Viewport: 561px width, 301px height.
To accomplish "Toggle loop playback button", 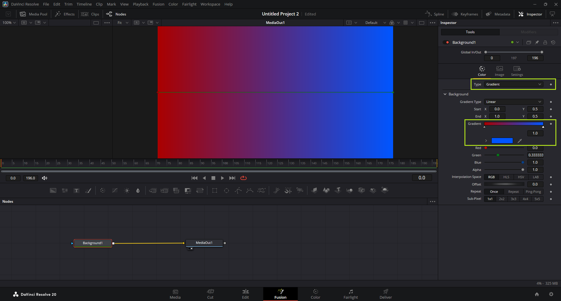I will [243, 178].
